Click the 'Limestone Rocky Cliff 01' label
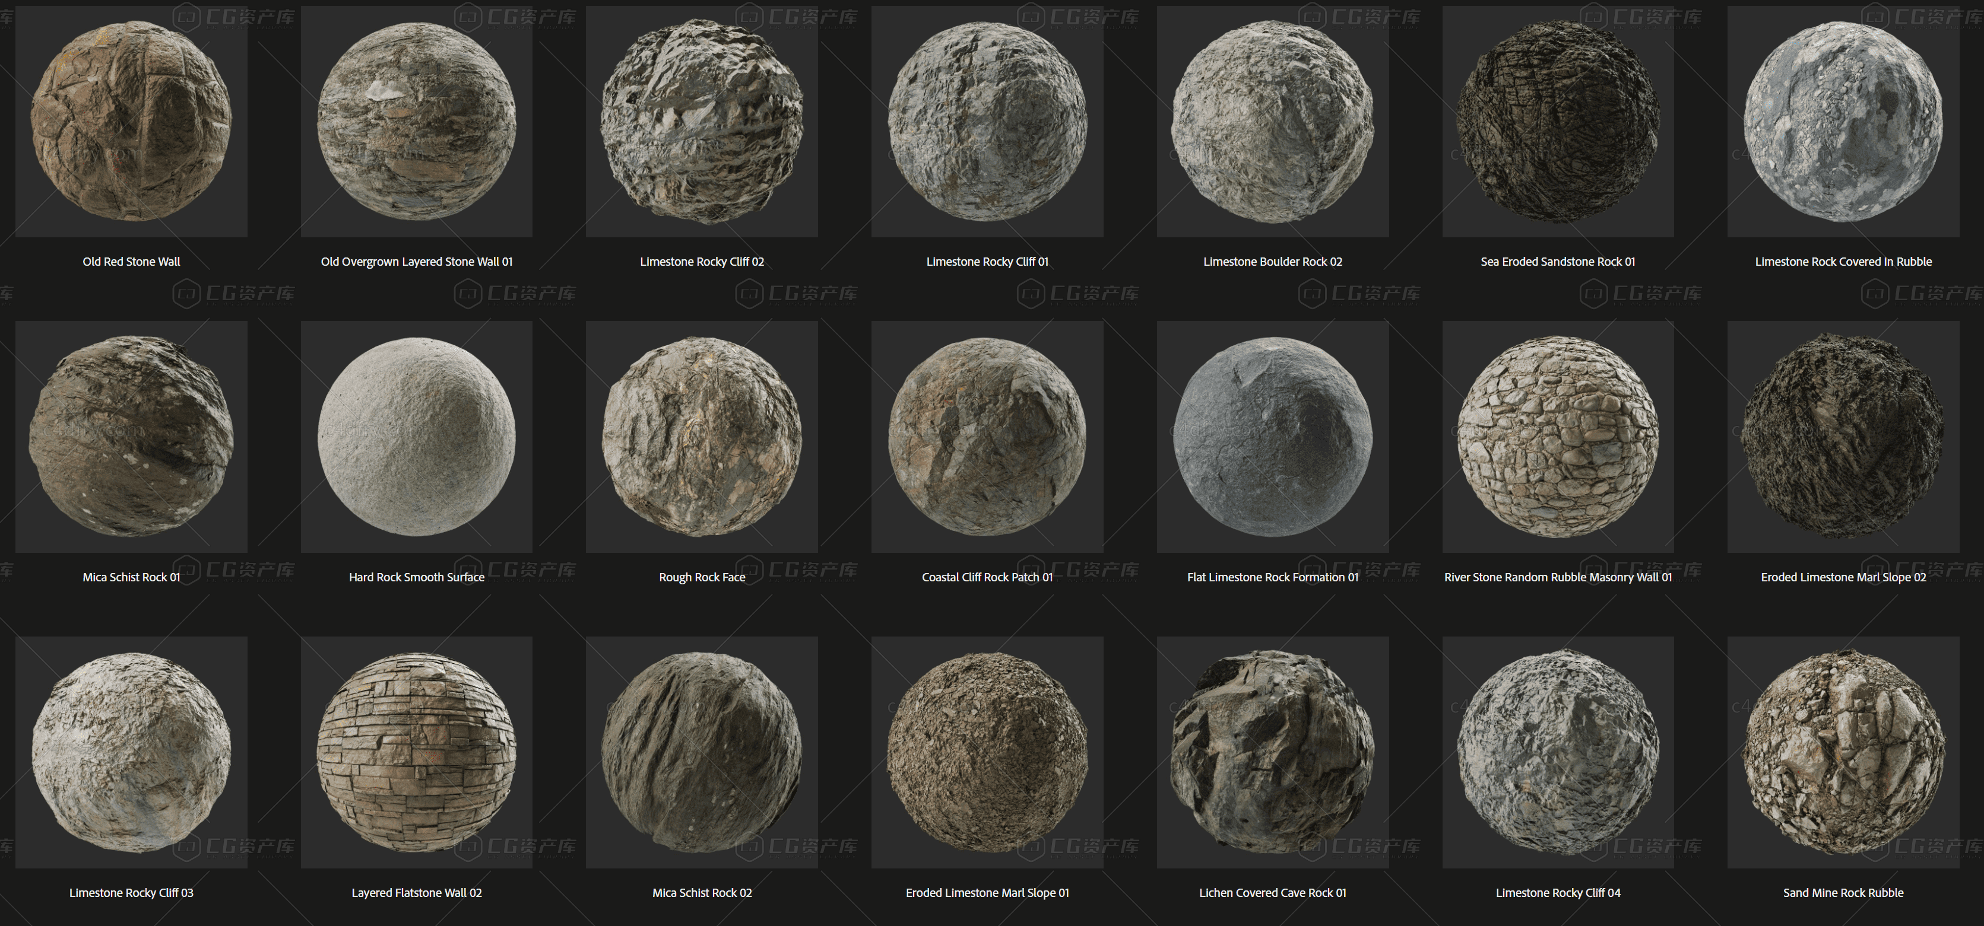This screenshot has width=1984, height=926. (987, 262)
